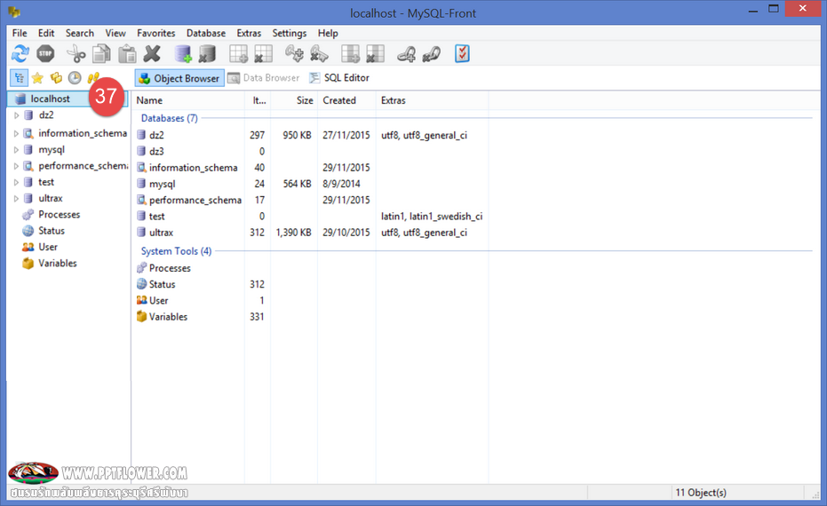Show the yellow linked boxes panel
Screen dimensions: 827x506
56,78
